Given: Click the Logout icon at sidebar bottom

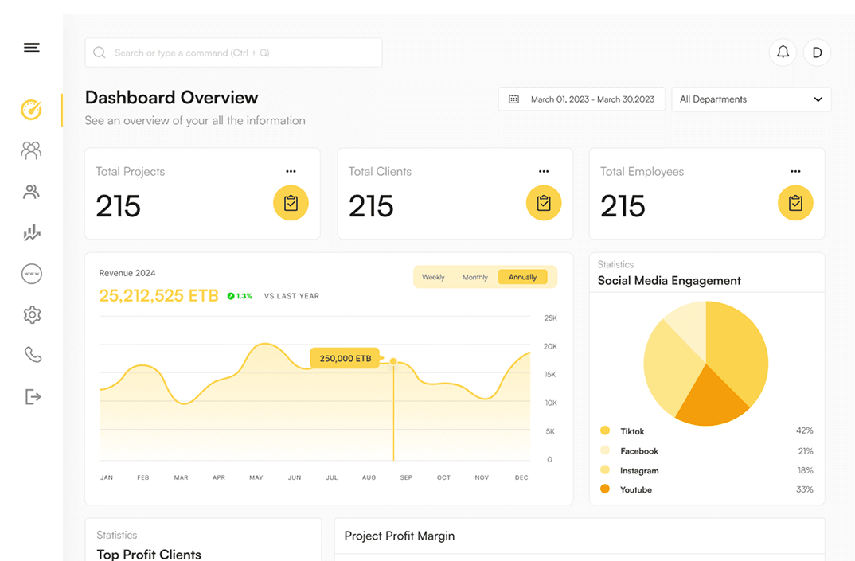Looking at the screenshot, I should (x=31, y=396).
